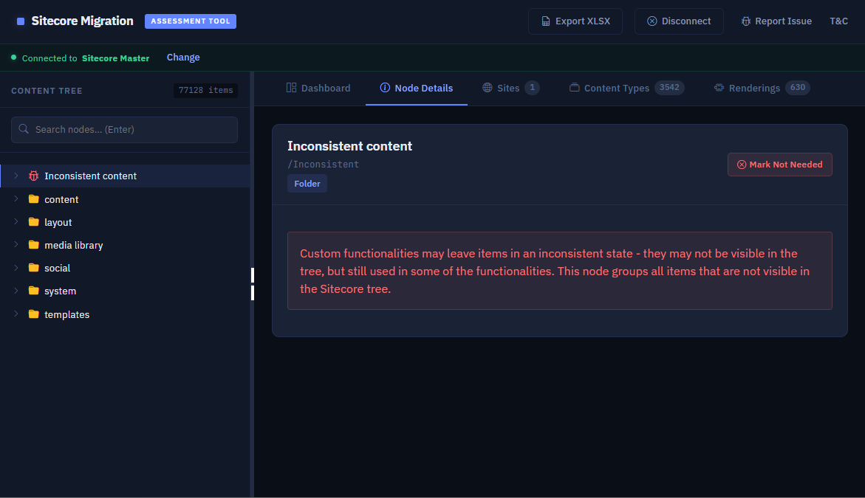
Task: Switch to the Dashboard tab
Action: tap(318, 88)
